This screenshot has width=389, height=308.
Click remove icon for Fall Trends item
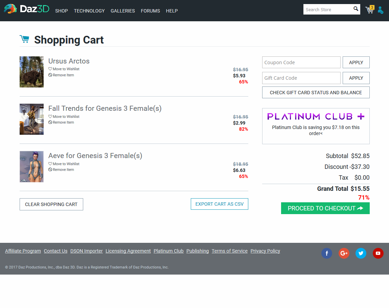coord(50,122)
